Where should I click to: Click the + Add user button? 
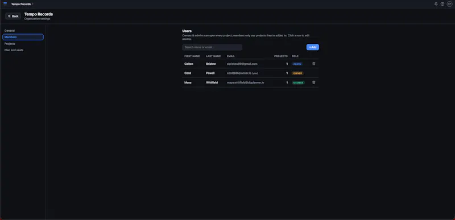tap(312, 47)
